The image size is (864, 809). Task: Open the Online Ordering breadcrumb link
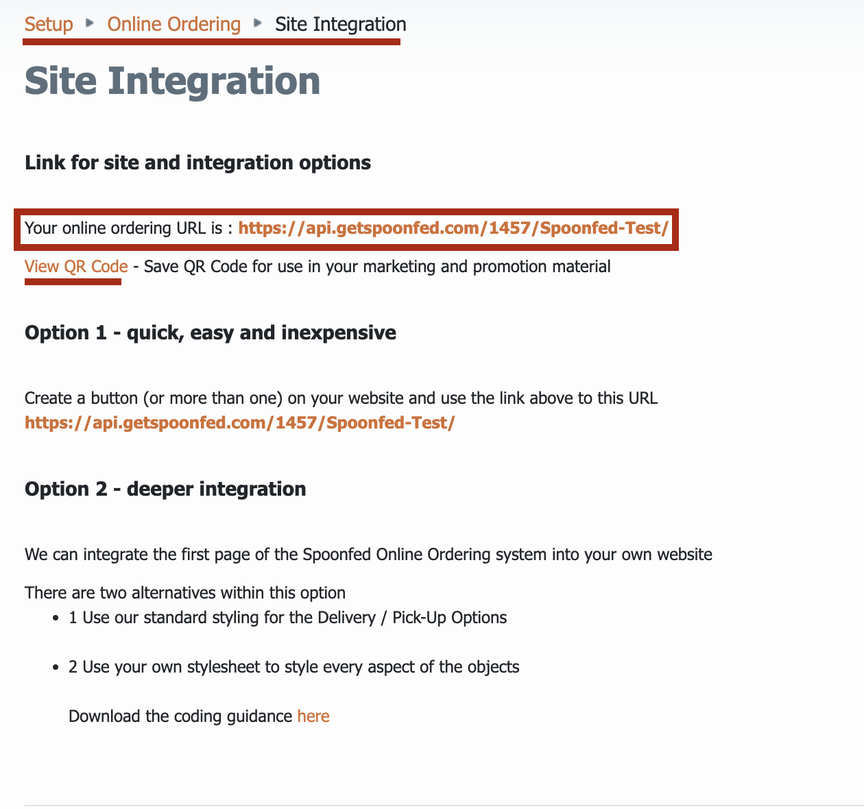pyautogui.click(x=174, y=25)
